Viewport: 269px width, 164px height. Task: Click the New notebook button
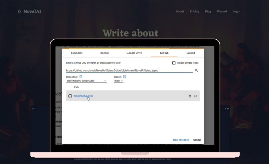pyautogui.click(x=181, y=140)
